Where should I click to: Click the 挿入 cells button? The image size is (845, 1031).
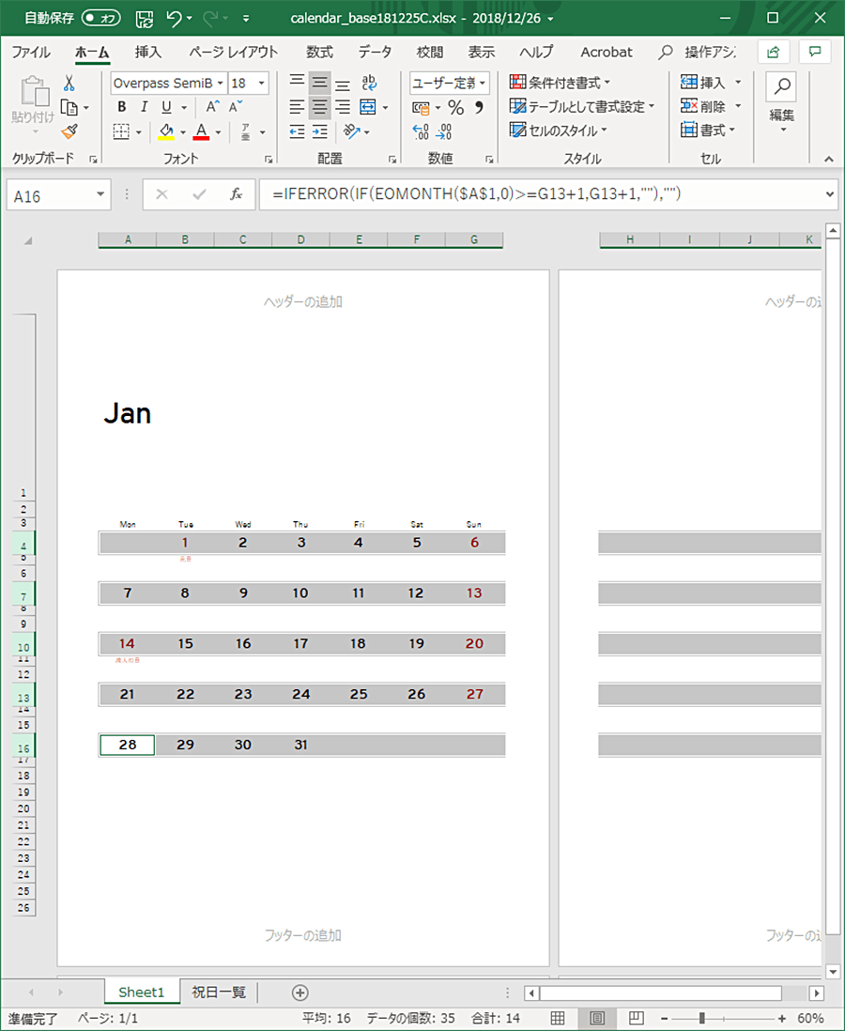[712, 83]
